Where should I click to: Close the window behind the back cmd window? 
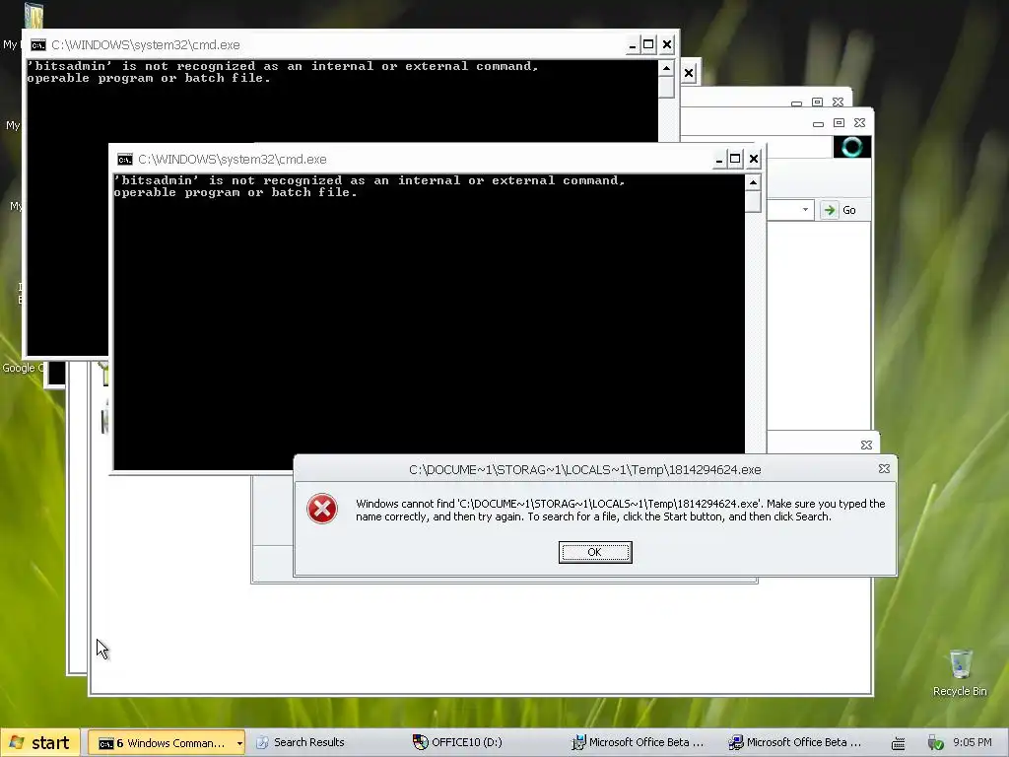[689, 73]
